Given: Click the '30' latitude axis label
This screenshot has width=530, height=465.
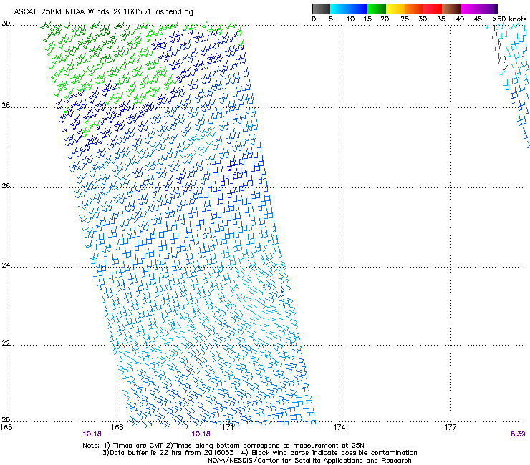Looking at the screenshot, I should [x=6, y=24].
